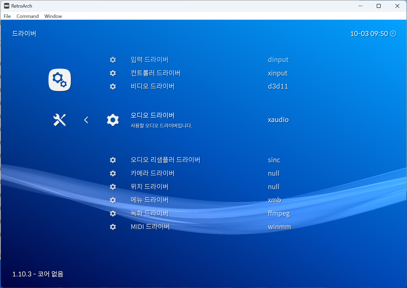Viewport: 407px width, 288px height.
Task: Minimize the RetroArch window
Action: 361,6
